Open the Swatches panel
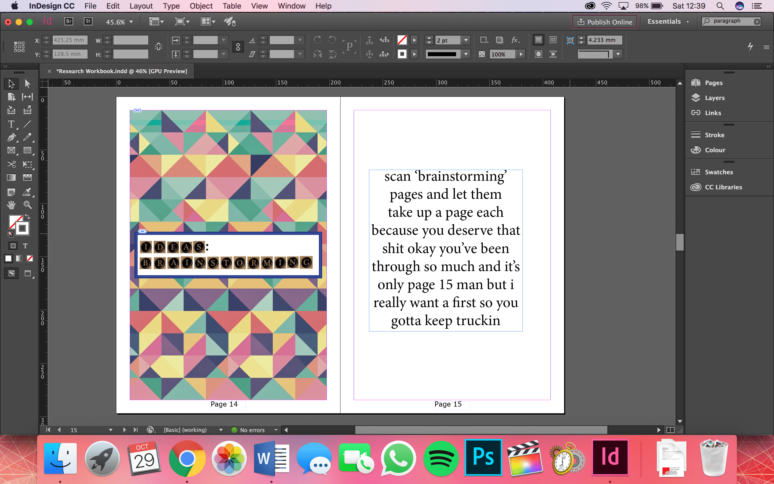Screen dimensions: 774x484 719,172
